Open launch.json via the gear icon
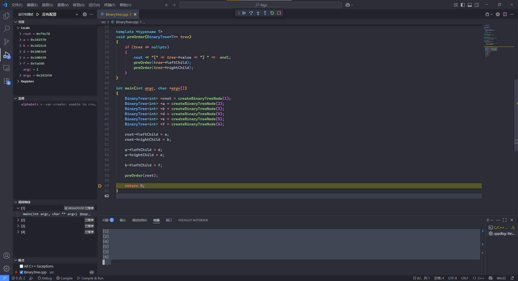Screen dimensions: 518x281 pyautogui.click(x=85, y=14)
